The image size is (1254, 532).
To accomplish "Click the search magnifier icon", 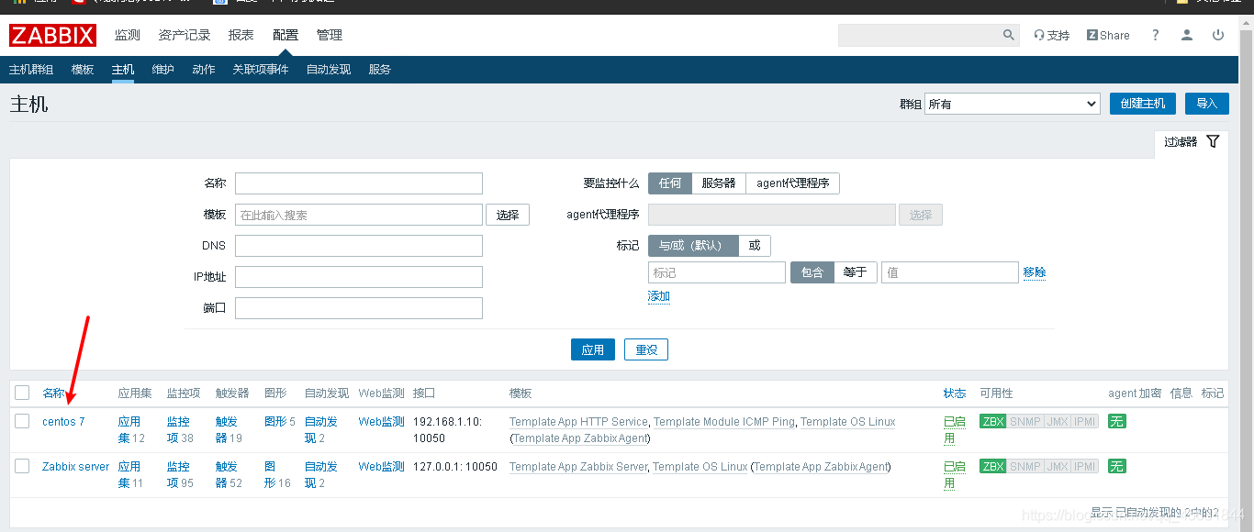I will pos(1009,35).
